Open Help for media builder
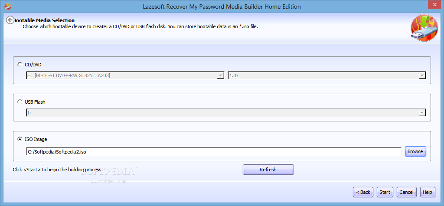This screenshot has width=444, height=206. (427, 192)
